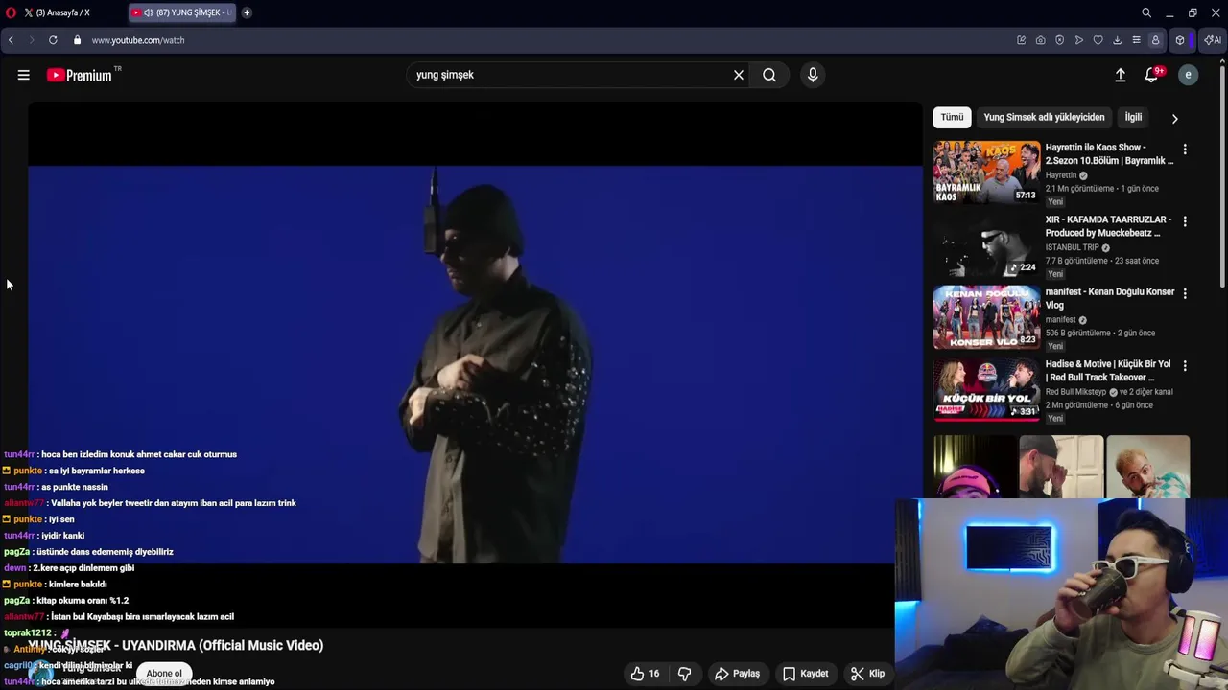Open options for XIR KAFAMDA TAARRUZLAR video

1185,221
